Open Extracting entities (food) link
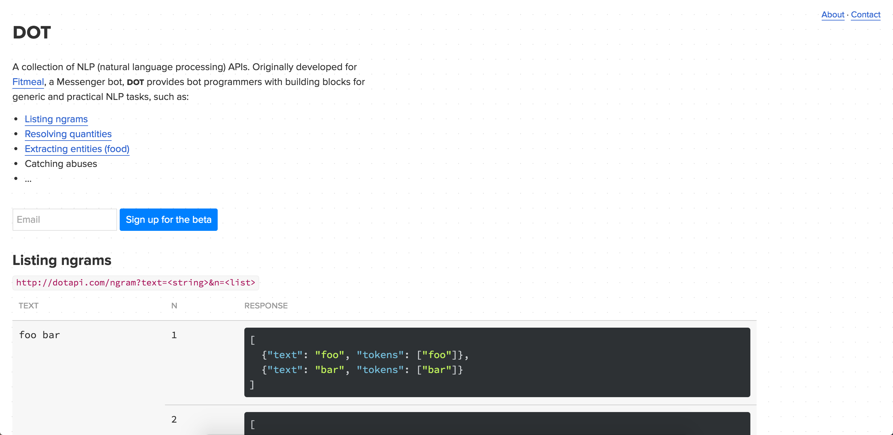 tap(77, 149)
